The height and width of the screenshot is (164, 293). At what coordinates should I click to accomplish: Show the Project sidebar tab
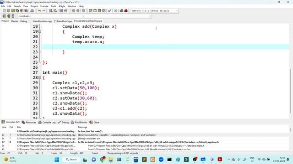coord(5,21)
